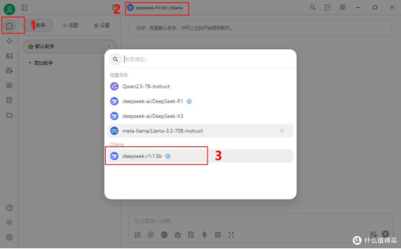Select the Qwen2.5-7B-Instruct model
Viewport: 401px width, 249px height.
pyautogui.click(x=200, y=86)
